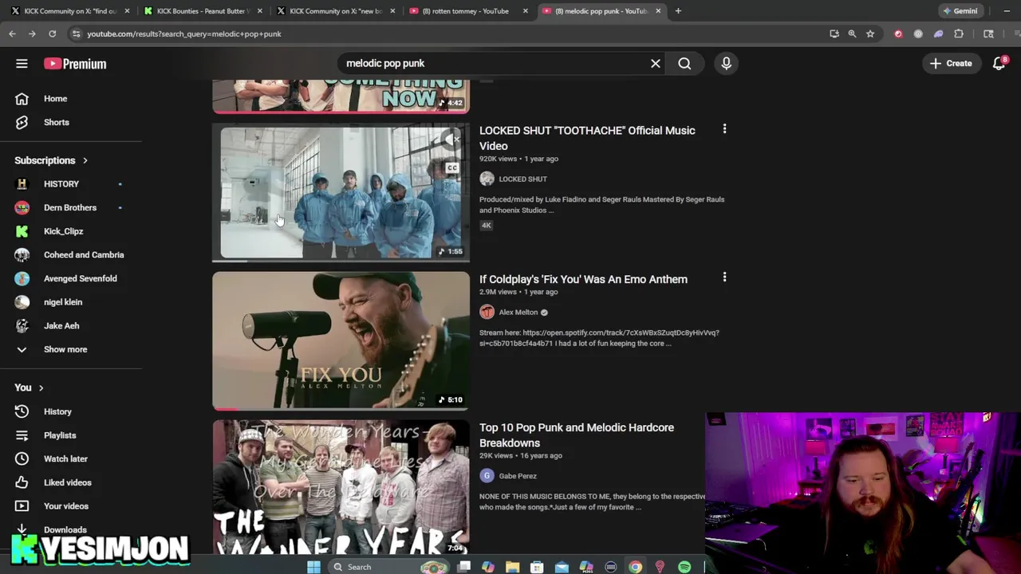This screenshot has height=574, width=1021.
Task: Open the notifications bell
Action: tap(999, 64)
